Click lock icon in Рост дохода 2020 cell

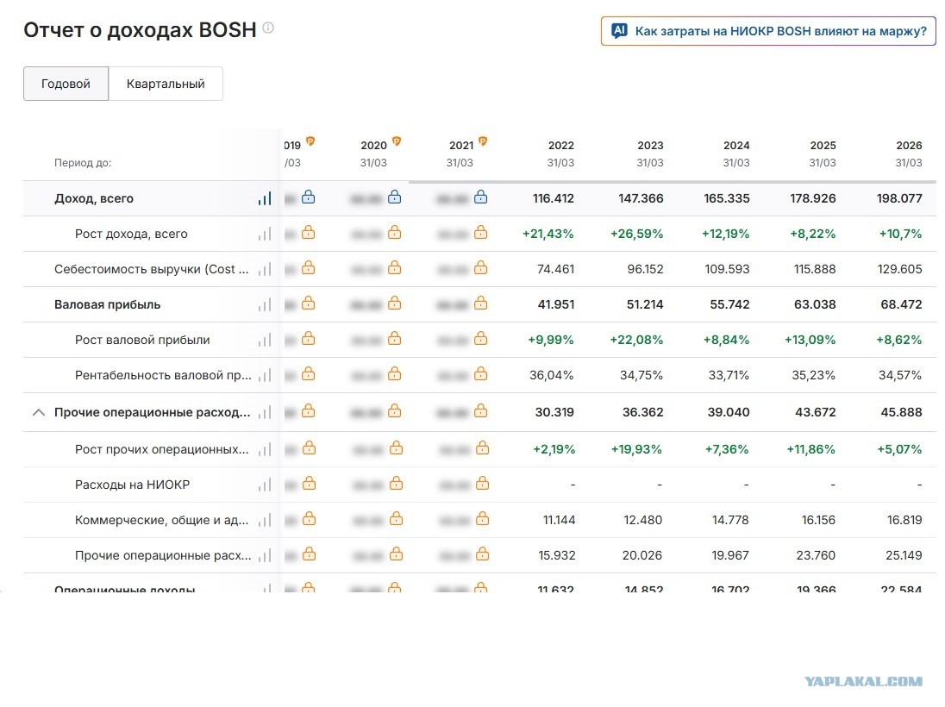[x=395, y=232]
